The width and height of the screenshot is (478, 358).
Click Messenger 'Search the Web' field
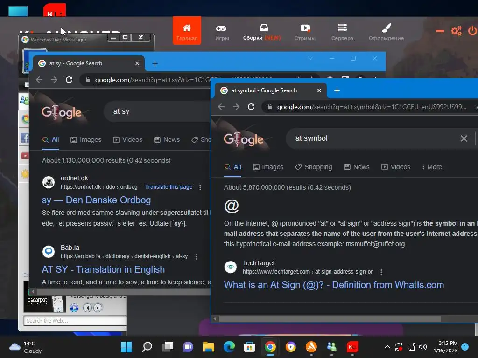click(x=75, y=321)
